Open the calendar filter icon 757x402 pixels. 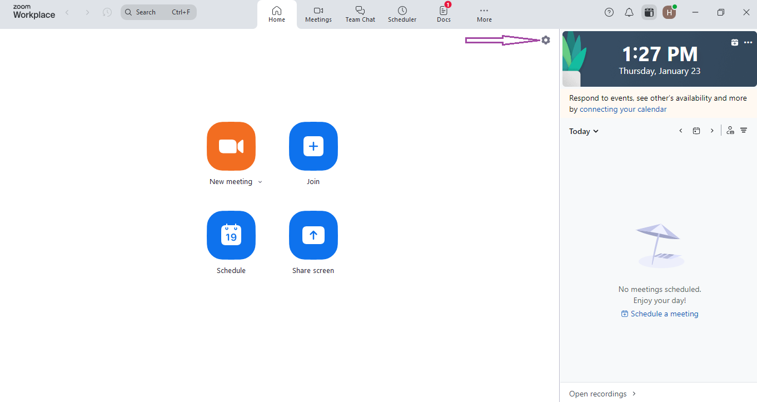(744, 131)
